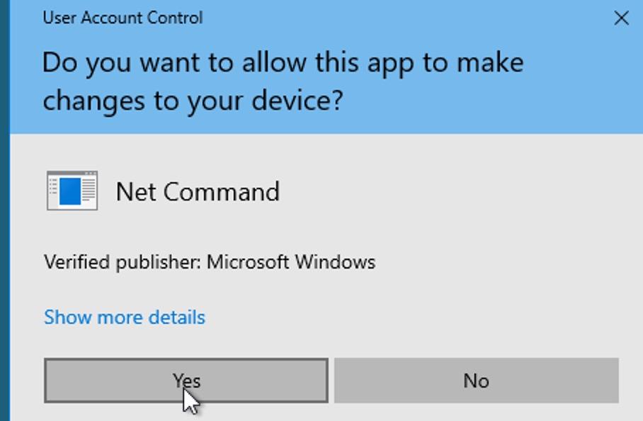The width and height of the screenshot is (643, 421).
Task: Click 'changes to your device?' heading line
Action: pos(193,101)
